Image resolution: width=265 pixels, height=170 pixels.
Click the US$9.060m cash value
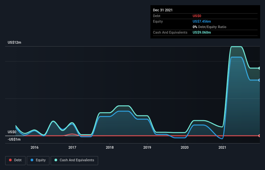(202, 32)
